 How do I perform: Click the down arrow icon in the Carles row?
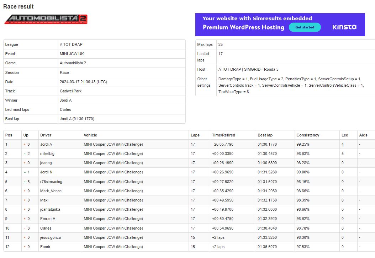pos(25,228)
